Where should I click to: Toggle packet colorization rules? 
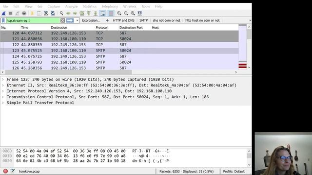111,13
